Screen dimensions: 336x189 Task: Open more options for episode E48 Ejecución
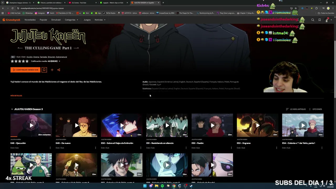50,148
